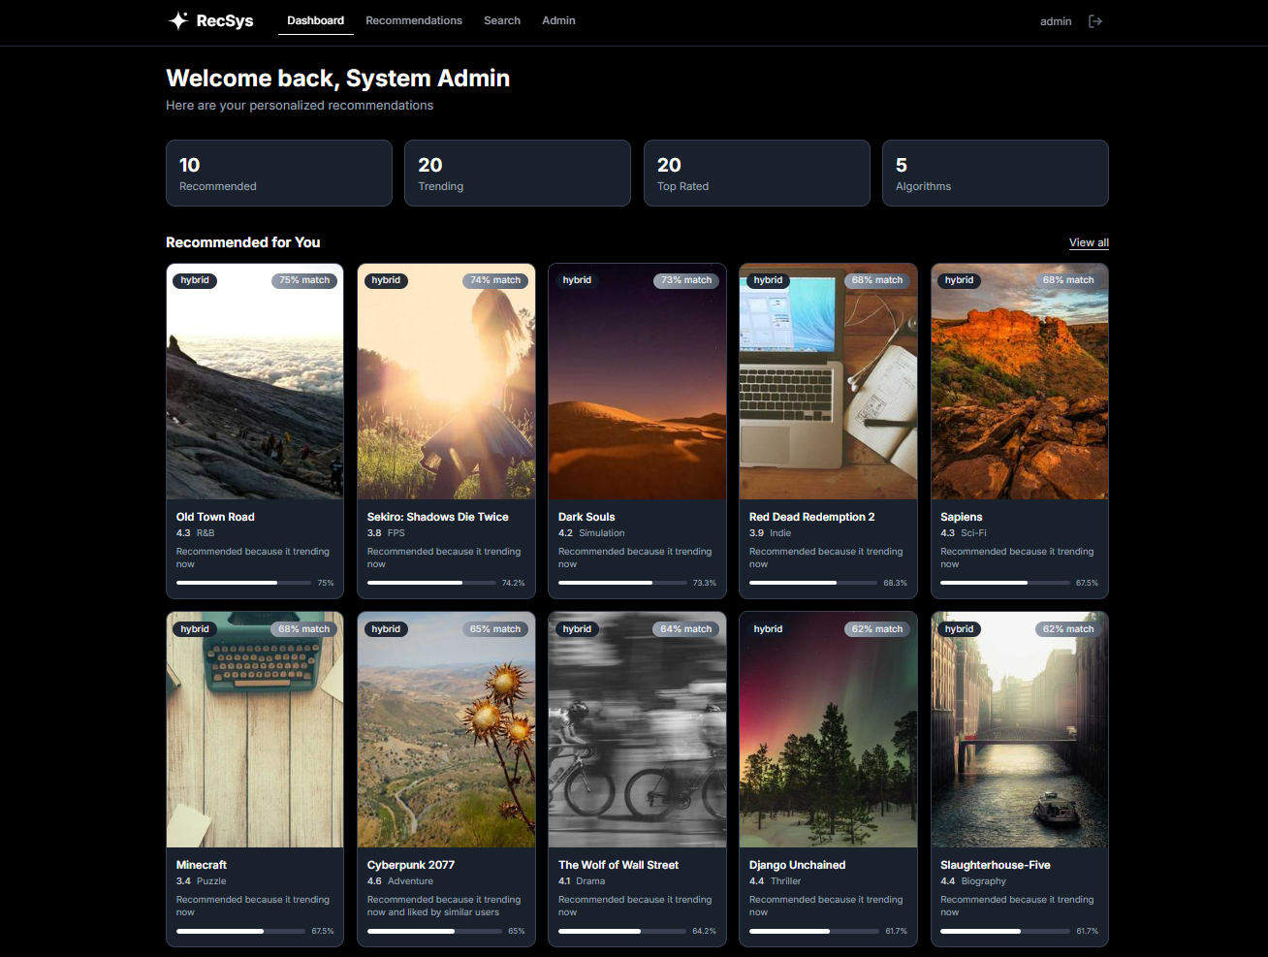This screenshot has height=957, width=1268.
Task: Select the 20 Top Rated stat card
Action: click(757, 173)
